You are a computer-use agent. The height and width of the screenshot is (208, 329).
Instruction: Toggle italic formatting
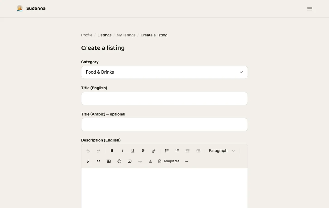click(122, 151)
